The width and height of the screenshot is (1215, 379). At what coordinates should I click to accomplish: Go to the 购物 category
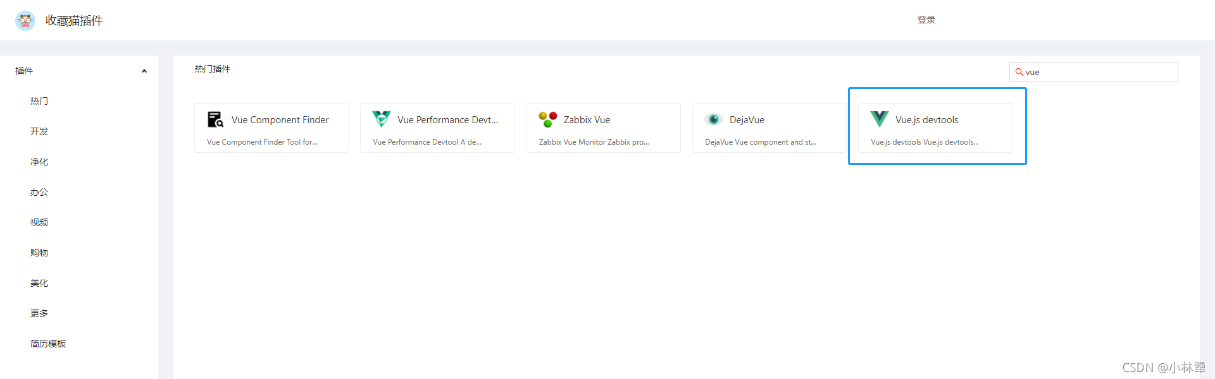(x=39, y=253)
